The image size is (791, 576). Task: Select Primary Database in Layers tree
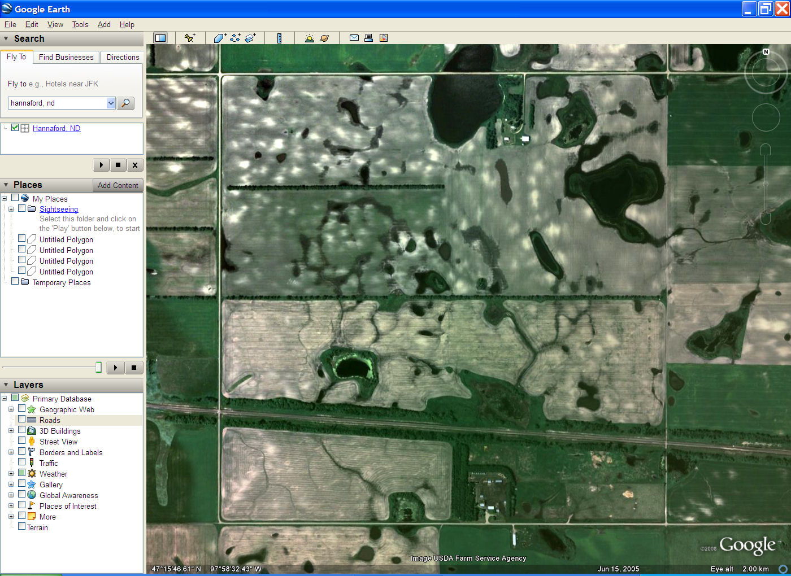click(62, 399)
